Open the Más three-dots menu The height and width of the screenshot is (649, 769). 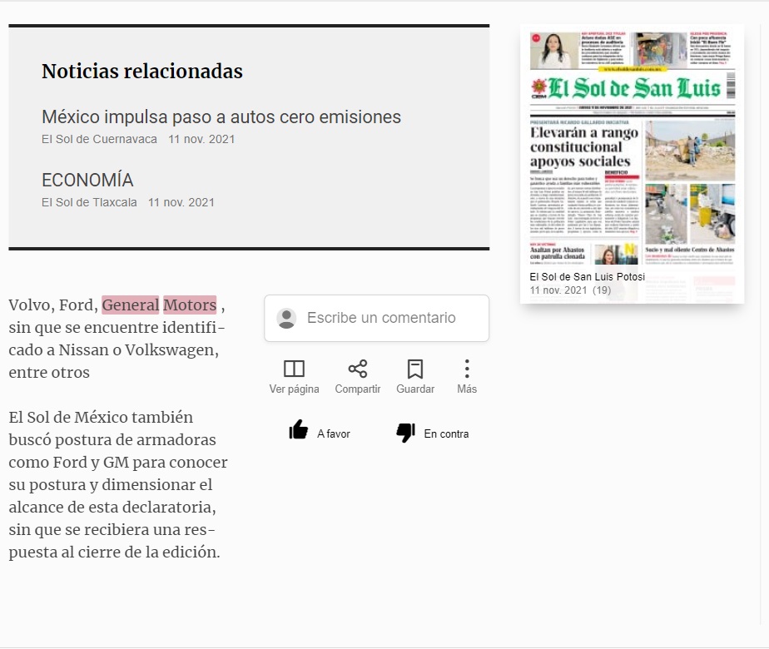[467, 369]
